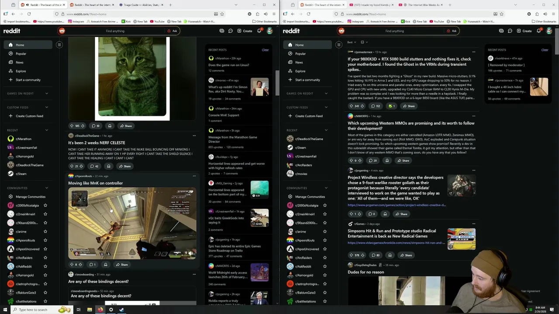
Task: Toggle mute on Moving like MnK video
Action: click(190, 253)
